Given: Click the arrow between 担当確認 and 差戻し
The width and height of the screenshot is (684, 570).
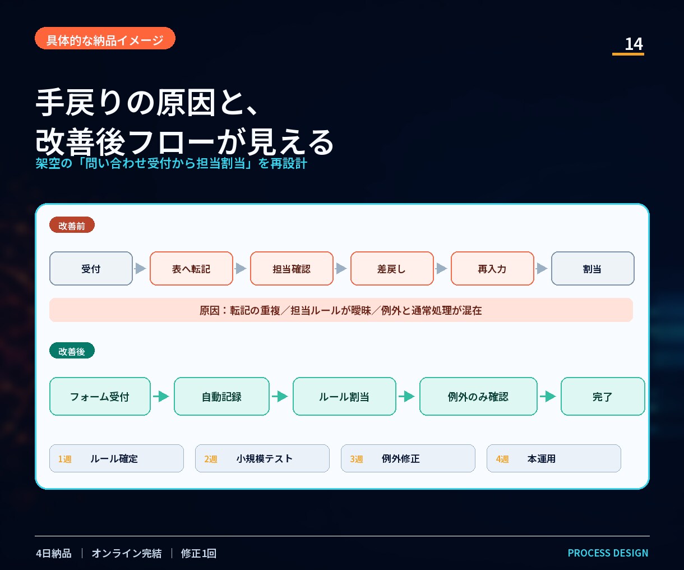Looking at the screenshot, I should [341, 269].
